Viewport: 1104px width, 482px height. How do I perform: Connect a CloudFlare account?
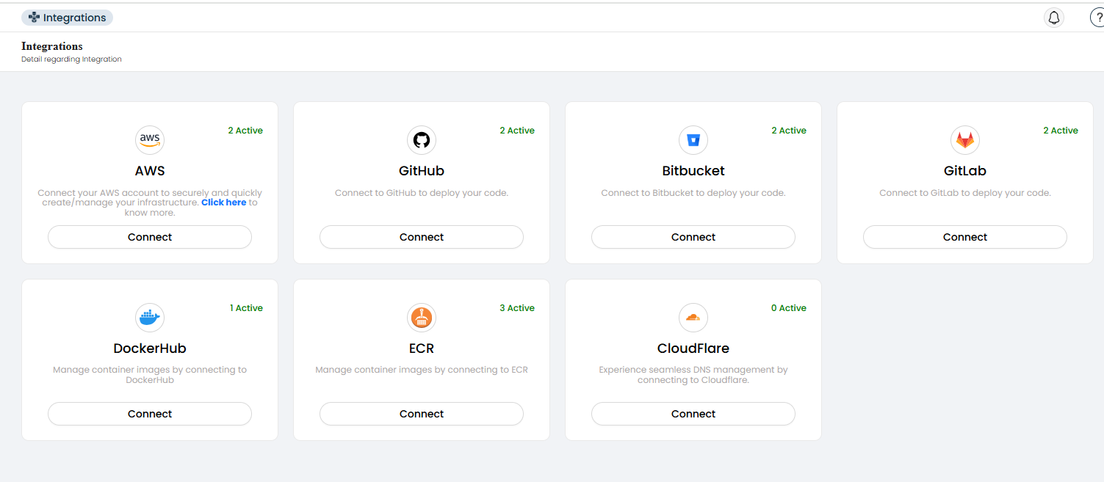pyautogui.click(x=693, y=414)
